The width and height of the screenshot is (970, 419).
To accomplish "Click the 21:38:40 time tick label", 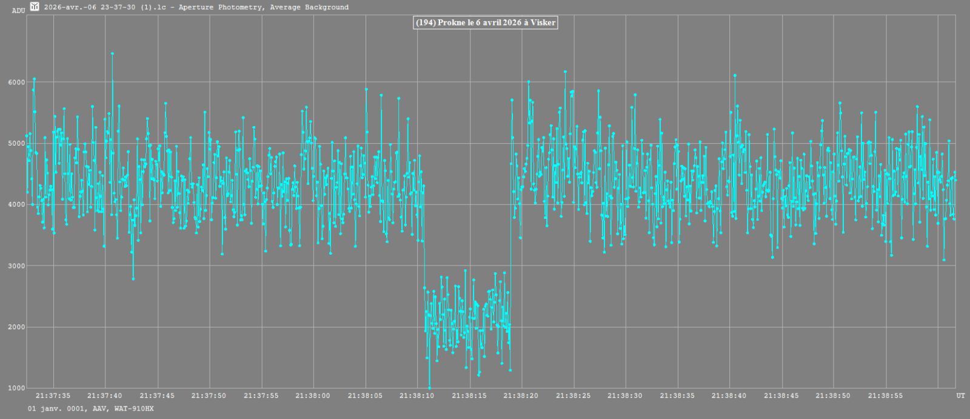I will pos(729,396).
